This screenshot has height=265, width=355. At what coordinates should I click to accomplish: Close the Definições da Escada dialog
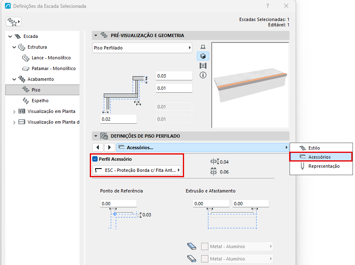coord(286,6)
